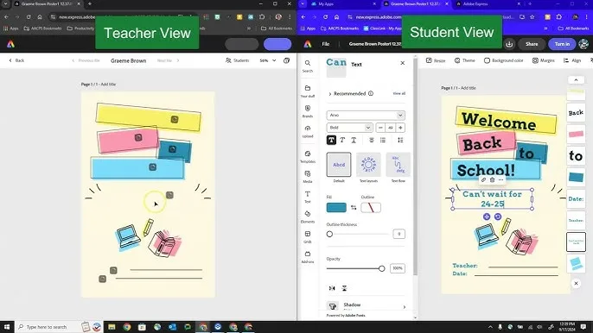Close the Text properties panel

tap(403, 63)
